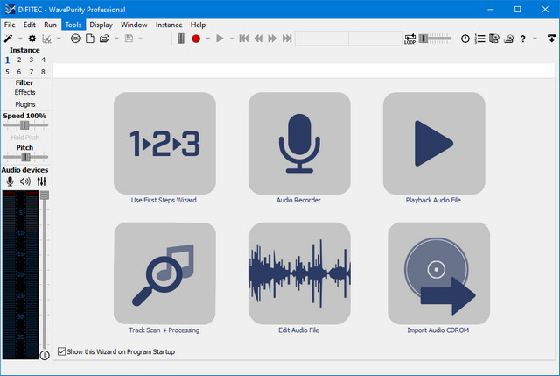Click the wizard wand toolbar icon
The height and width of the screenshot is (376, 560).
pyautogui.click(x=9, y=39)
